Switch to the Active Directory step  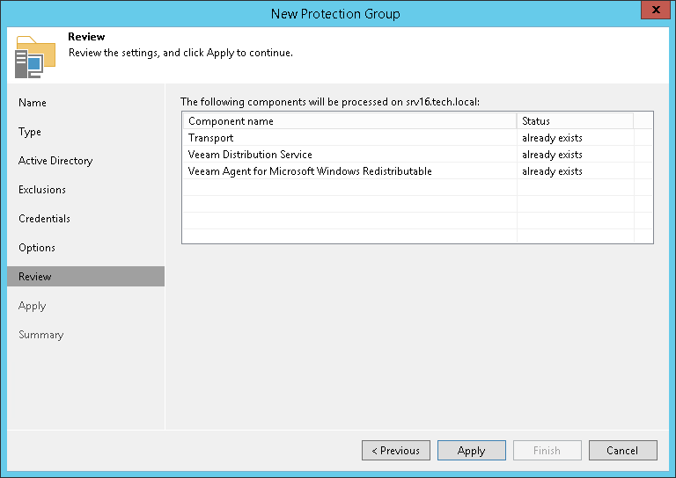(x=55, y=161)
